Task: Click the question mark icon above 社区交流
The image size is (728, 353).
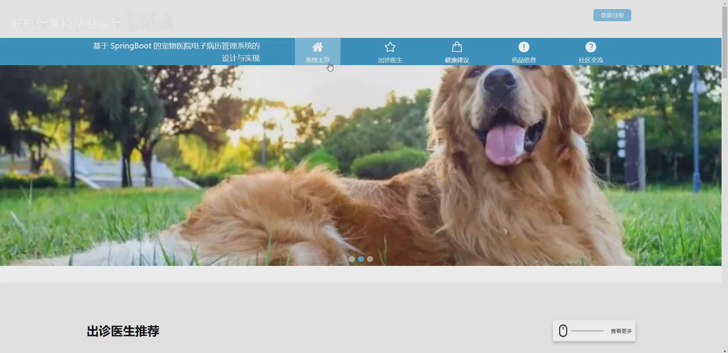Action: (x=591, y=47)
